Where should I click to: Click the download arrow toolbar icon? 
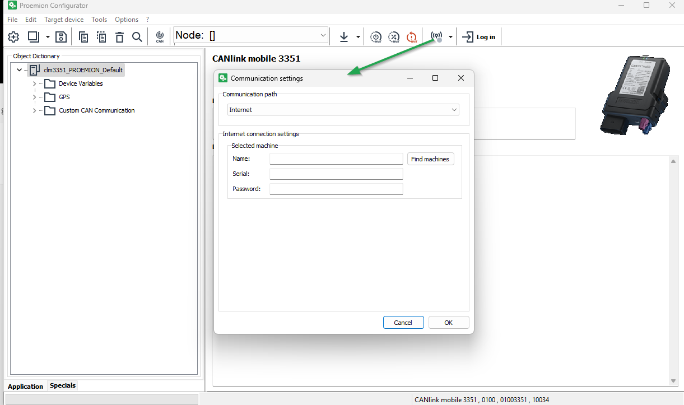(344, 37)
